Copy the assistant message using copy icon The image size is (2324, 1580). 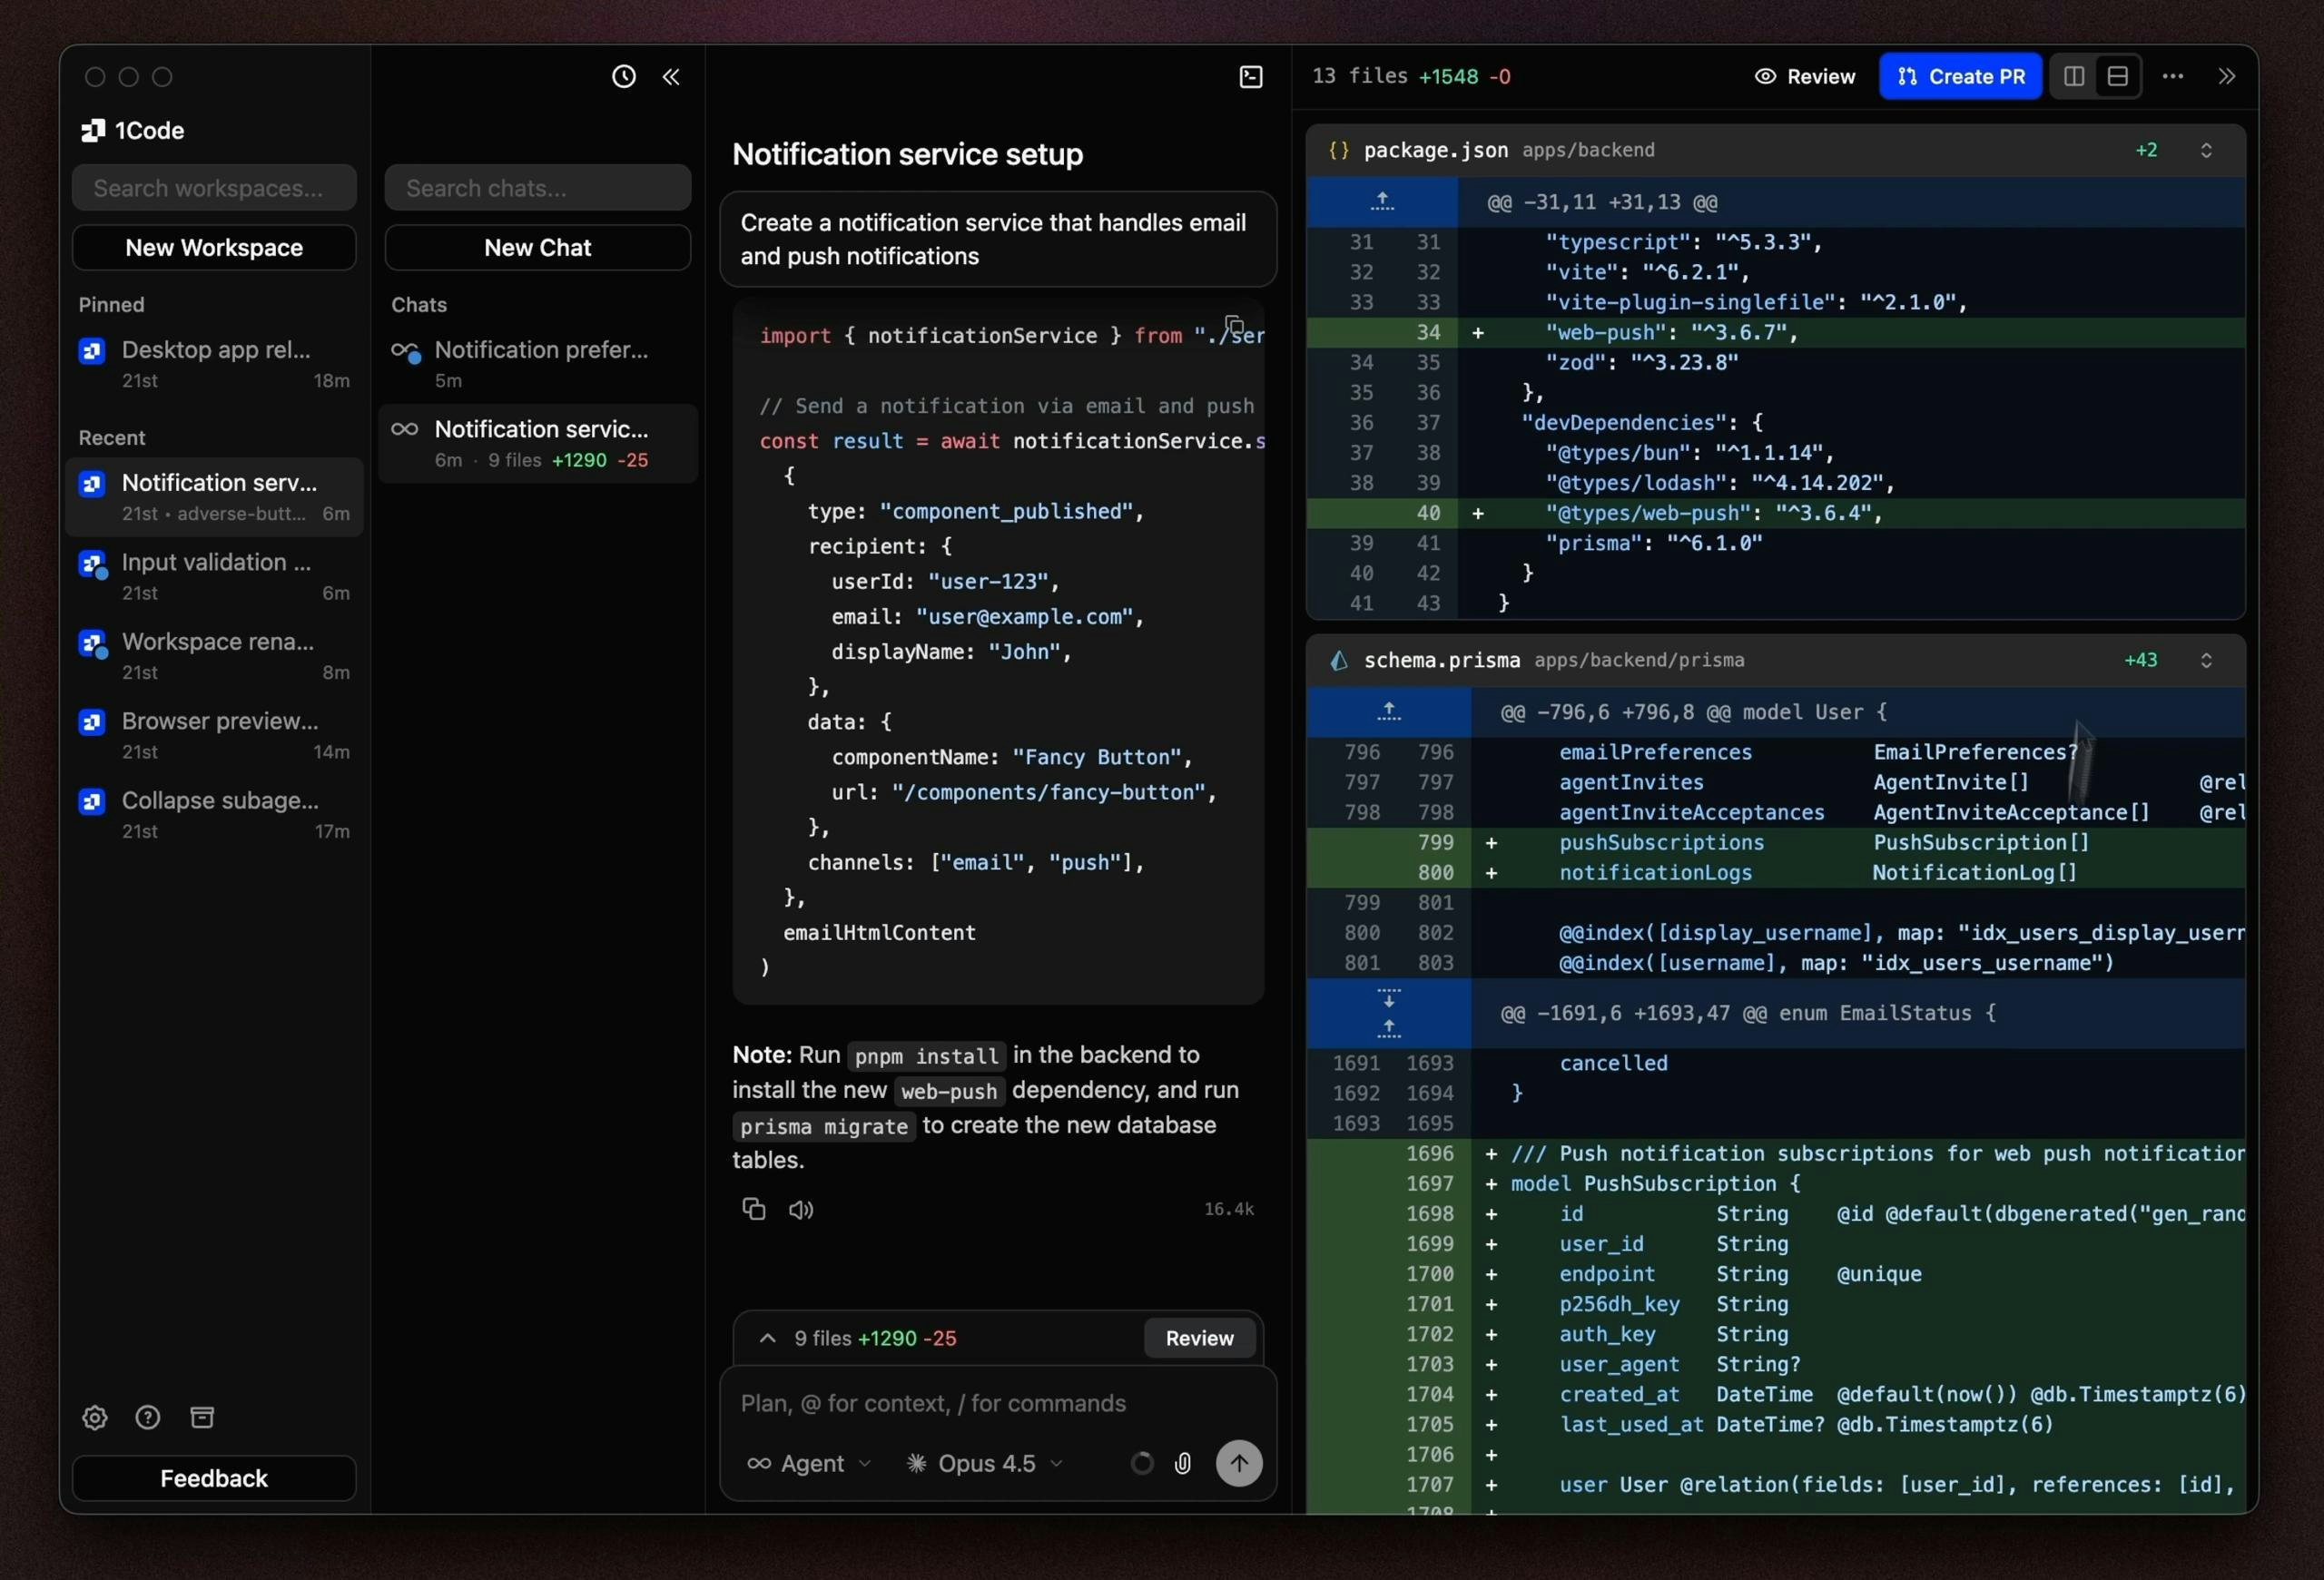tap(753, 1209)
